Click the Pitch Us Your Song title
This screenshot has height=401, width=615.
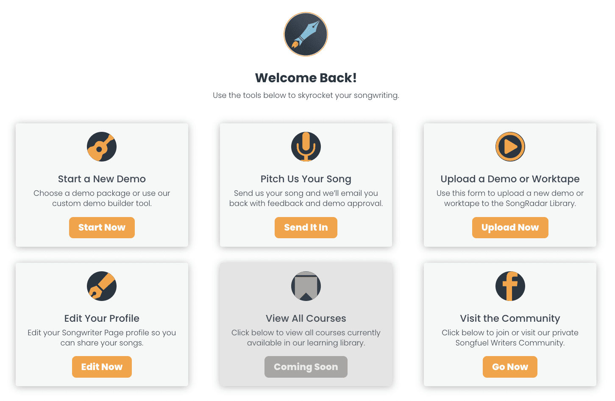click(306, 179)
